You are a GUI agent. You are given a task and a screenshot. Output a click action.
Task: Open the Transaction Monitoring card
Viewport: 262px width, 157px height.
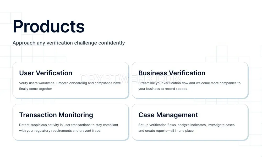pos(70,122)
